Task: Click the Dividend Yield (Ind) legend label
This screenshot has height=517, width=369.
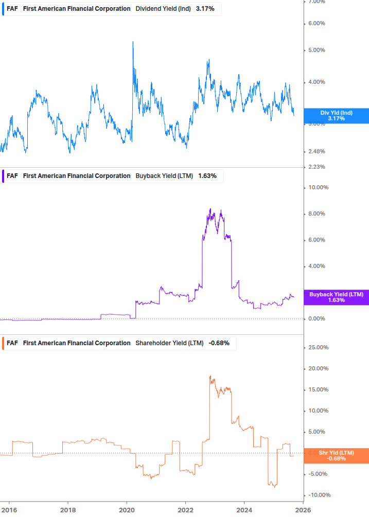Action: click(x=163, y=9)
